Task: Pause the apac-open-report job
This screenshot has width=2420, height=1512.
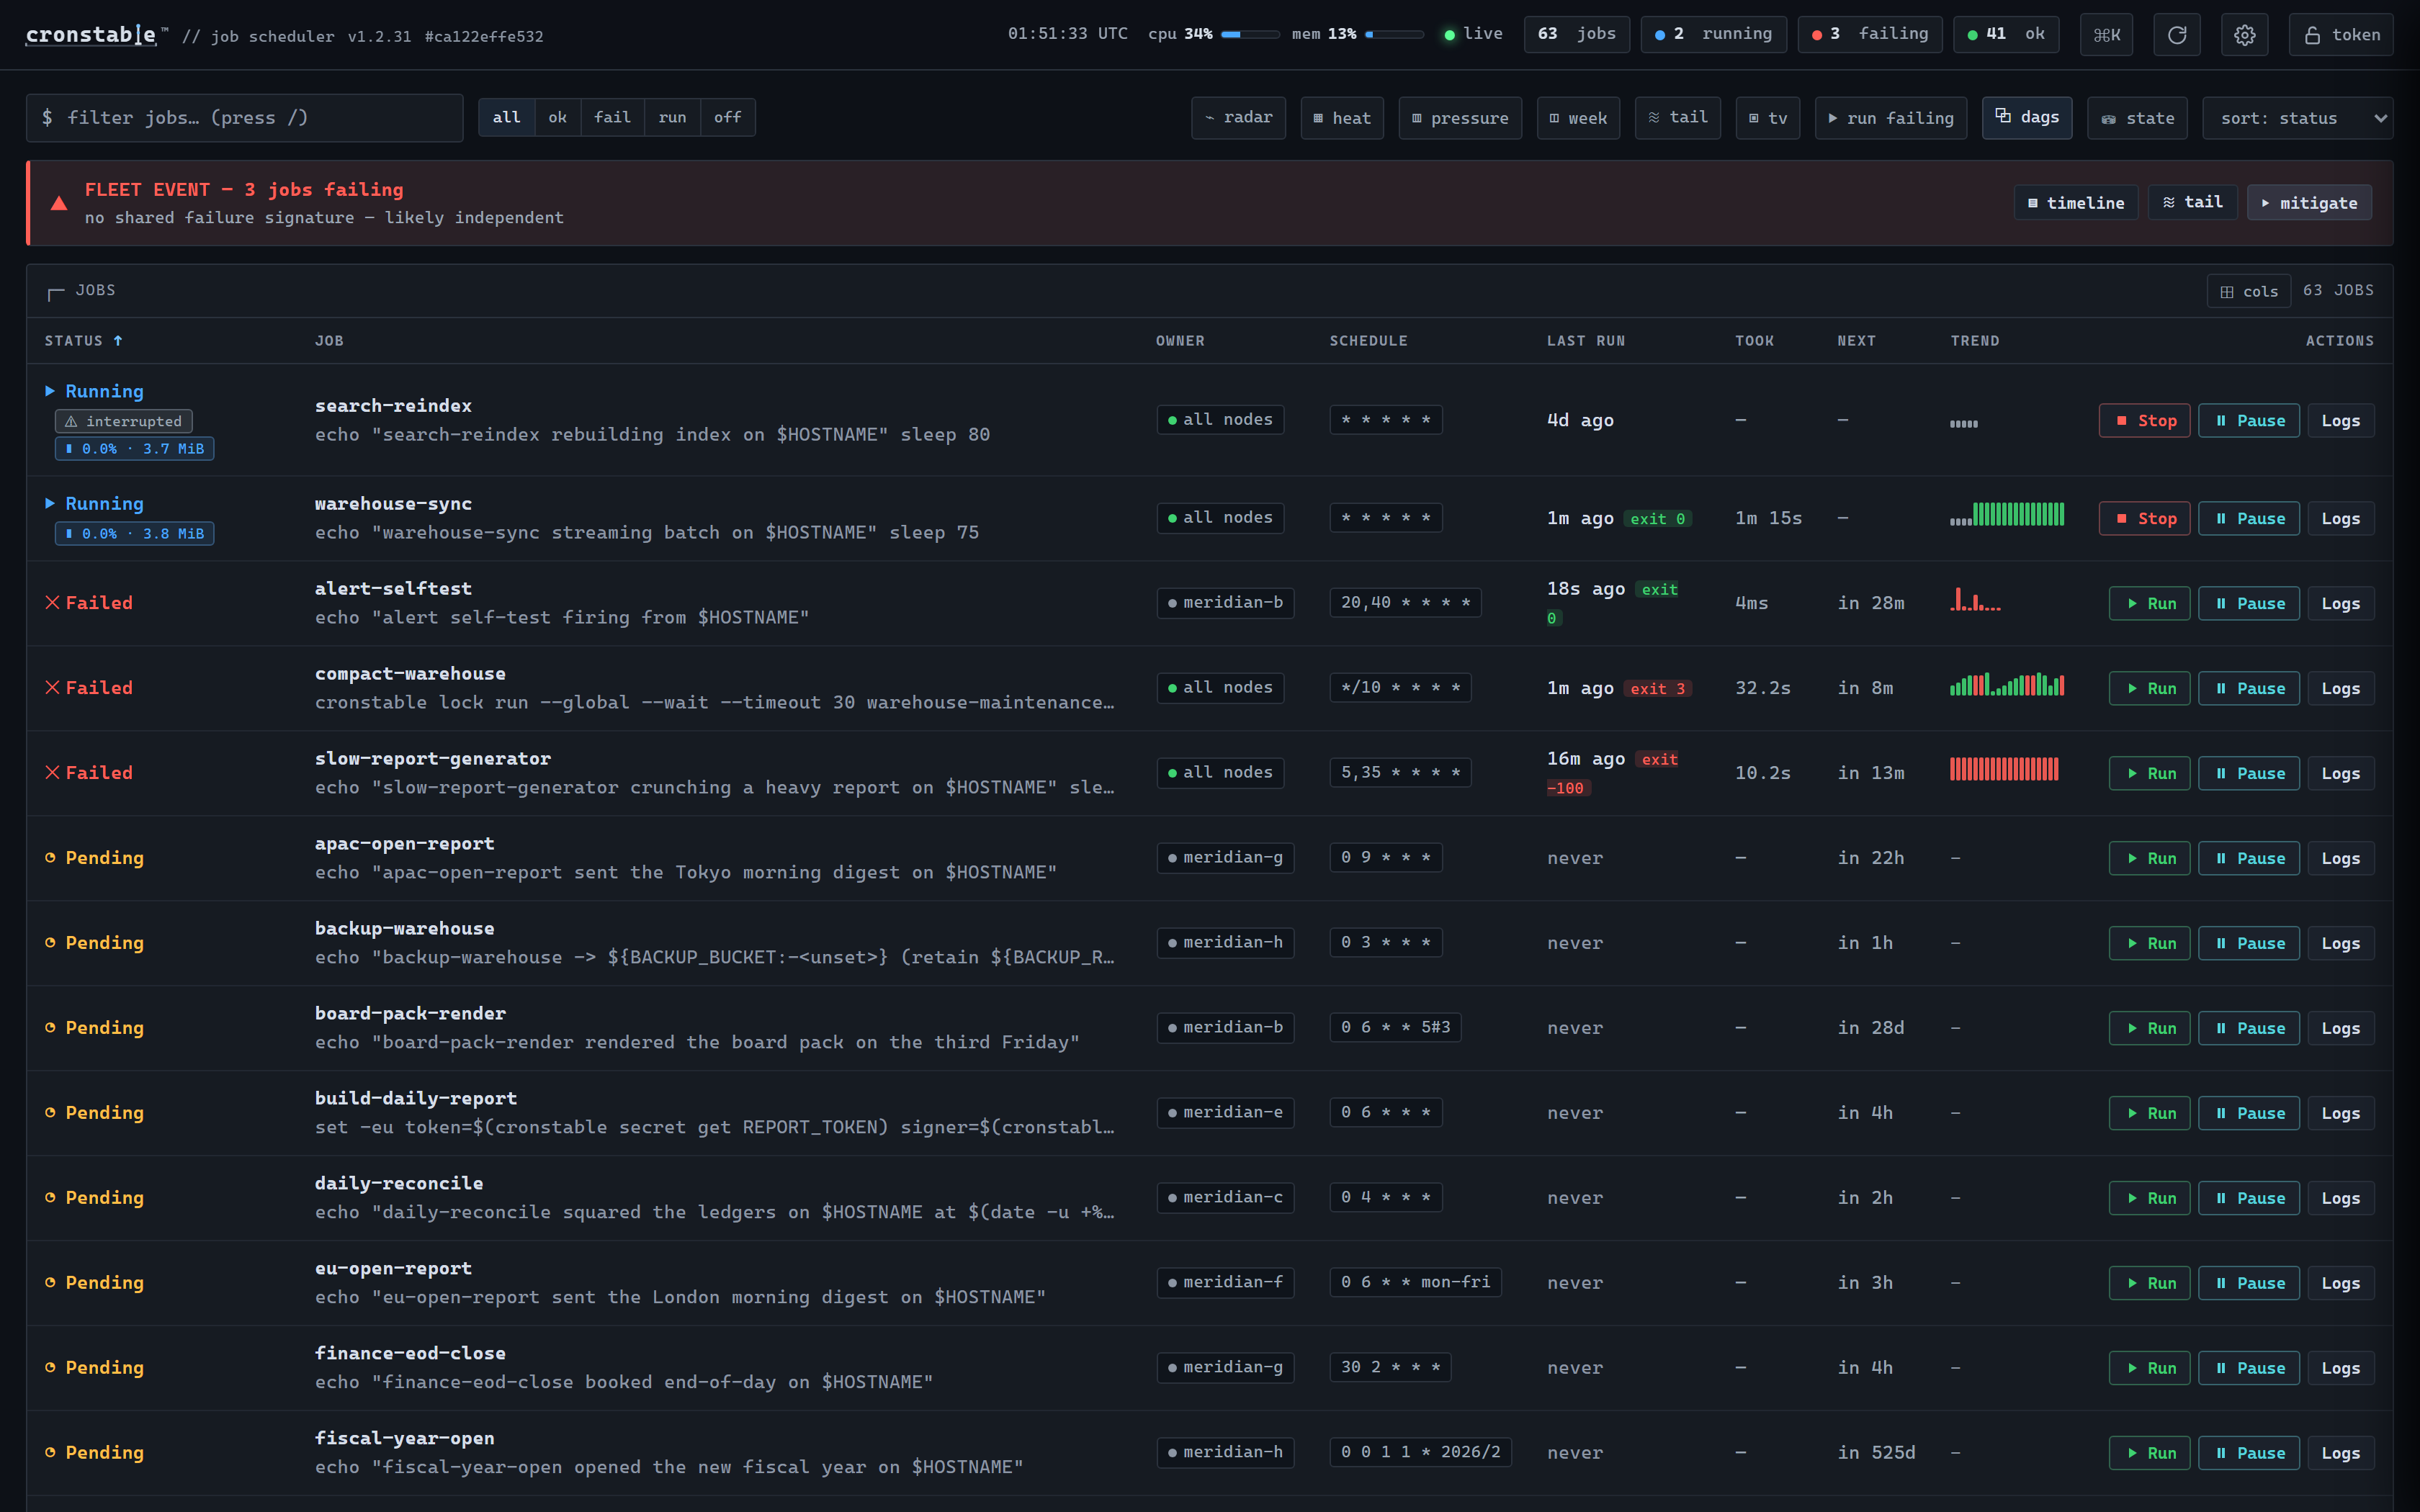Action: pos(2249,859)
